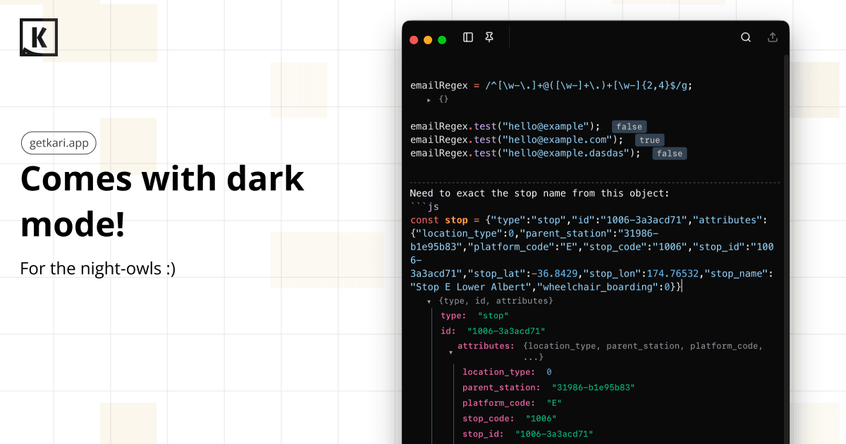The height and width of the screenshot is (444, 846).
Task: Click the yellow minimize window button
Action: click(x=428, y=40)
